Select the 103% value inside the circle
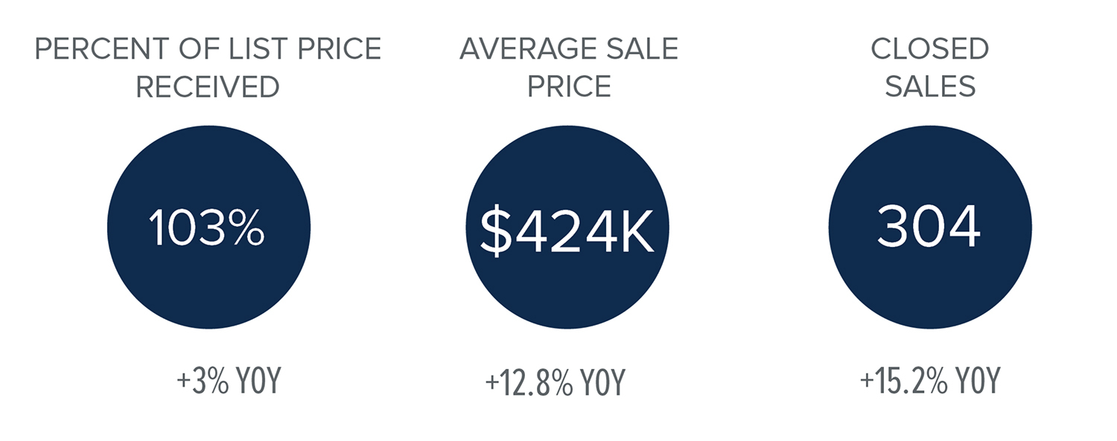Image resolution: width=1117 pixels, height=441 pixels. [206, 227]
